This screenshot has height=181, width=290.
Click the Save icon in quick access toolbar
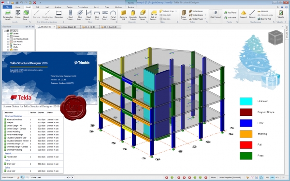[17, 2]
